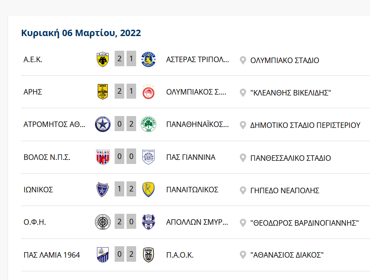
Task: Click the ΑΡΗΣ home score box
Action: pyautogui.click(x=120, y=91)
